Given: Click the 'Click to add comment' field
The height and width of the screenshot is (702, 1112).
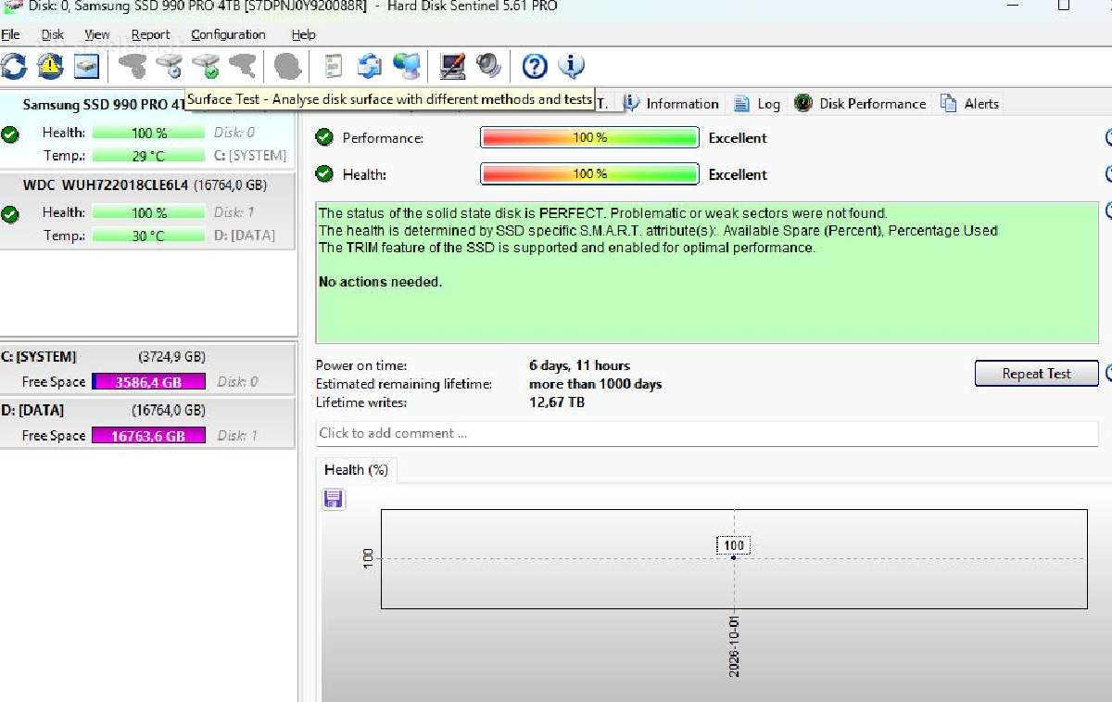Looking at the screenshot, I should pyautogui.click(x=707, y=433).
